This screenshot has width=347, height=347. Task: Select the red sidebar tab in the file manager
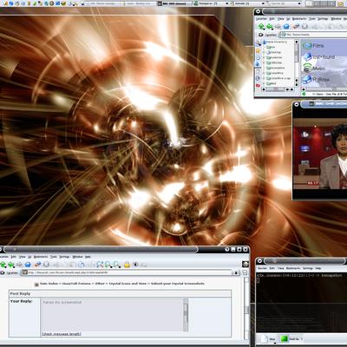[258, 86]
